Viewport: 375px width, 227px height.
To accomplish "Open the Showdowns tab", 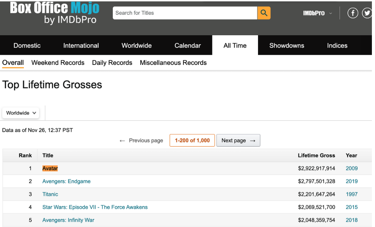I will point(287,46).
